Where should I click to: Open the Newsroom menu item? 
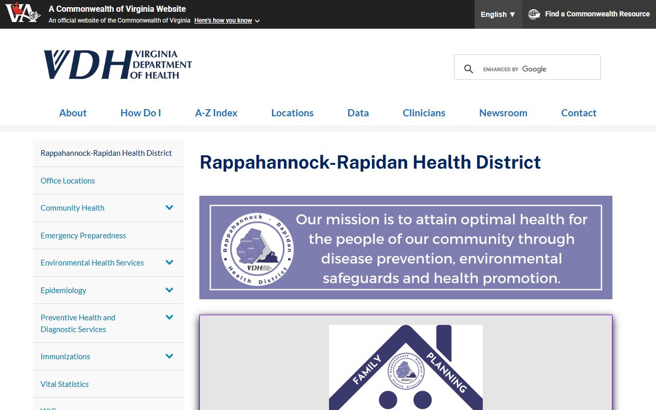click(503, 113)
